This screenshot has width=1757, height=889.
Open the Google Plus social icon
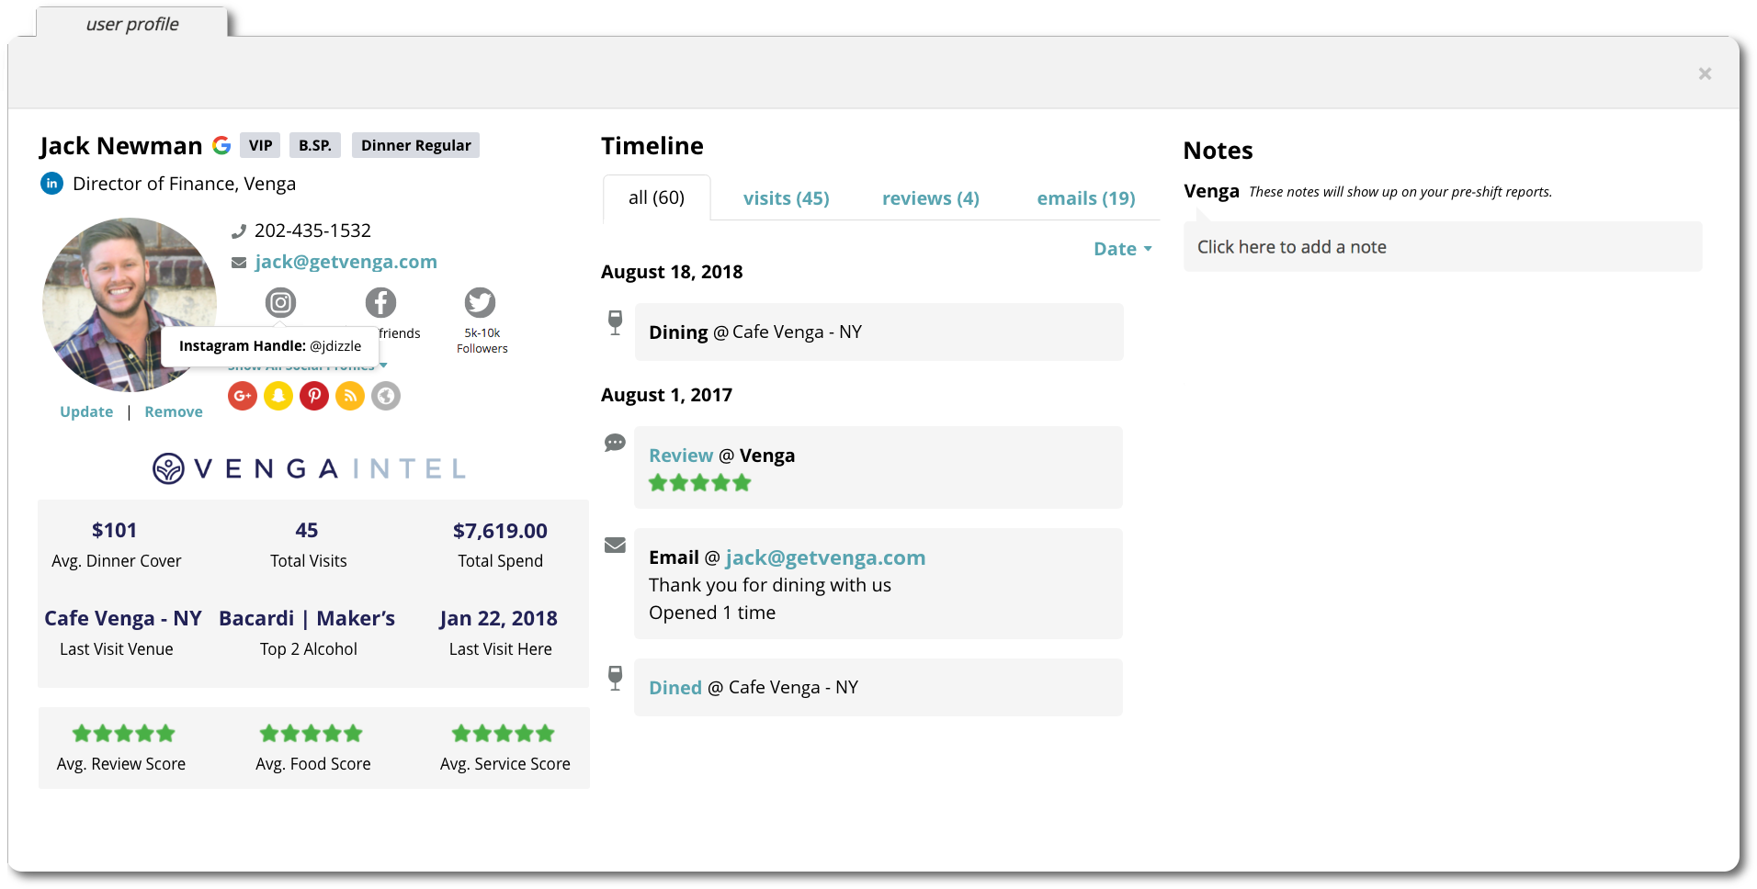243,396
